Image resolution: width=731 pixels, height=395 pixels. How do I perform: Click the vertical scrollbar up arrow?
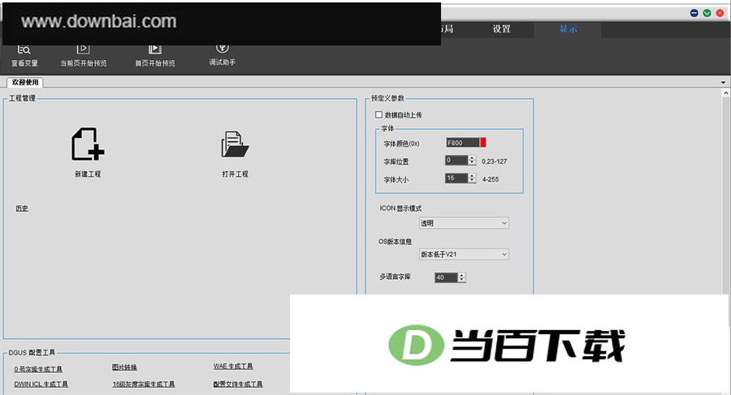[x=726, y=93]
